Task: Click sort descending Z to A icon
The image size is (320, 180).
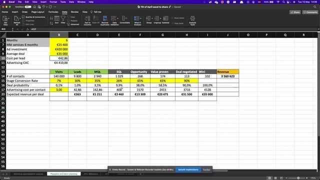Action: (51, 23)
